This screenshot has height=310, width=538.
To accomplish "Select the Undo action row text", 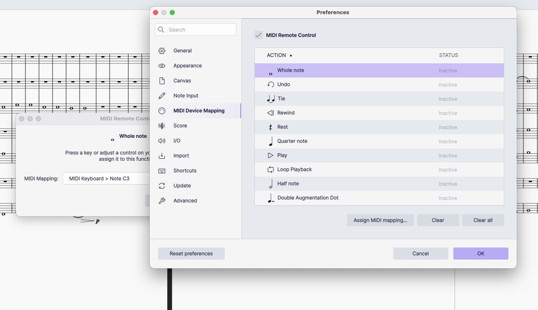I will point(284,85).
